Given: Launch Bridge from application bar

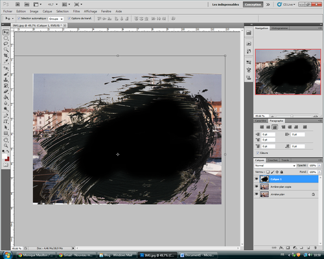Looking at the screenshot, I should (x=17, y=5).
